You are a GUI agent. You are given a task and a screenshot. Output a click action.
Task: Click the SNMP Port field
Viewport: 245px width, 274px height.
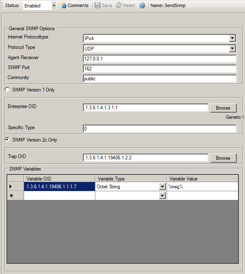160,69
